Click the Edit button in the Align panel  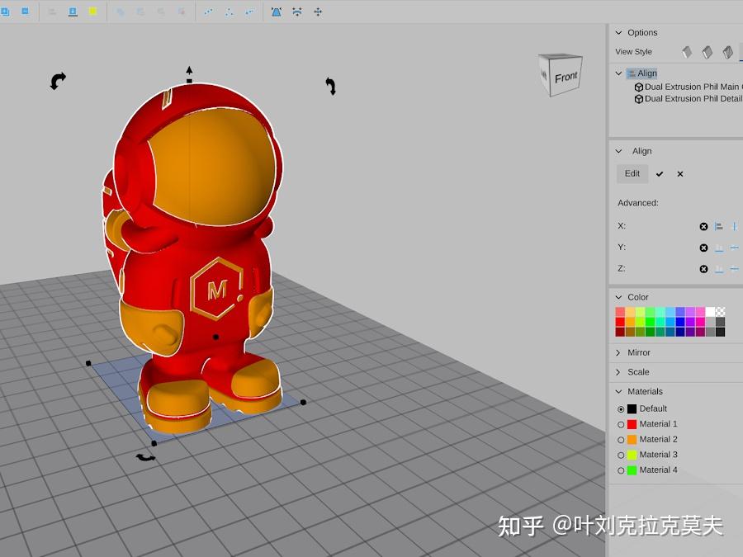click(x=632, y=173)
